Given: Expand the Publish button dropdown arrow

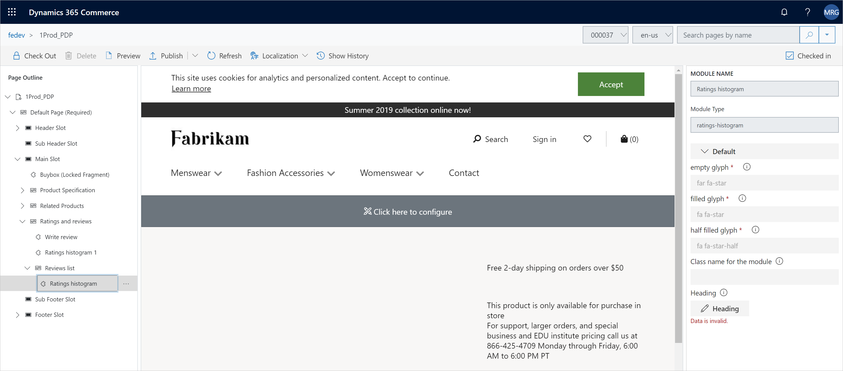Looking at the screenshot, I should click(195, 56).
